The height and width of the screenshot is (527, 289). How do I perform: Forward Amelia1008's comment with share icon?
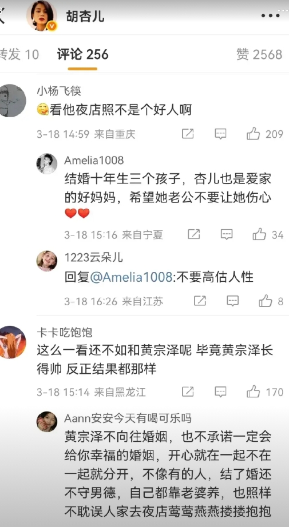click(x=194, y=234)
